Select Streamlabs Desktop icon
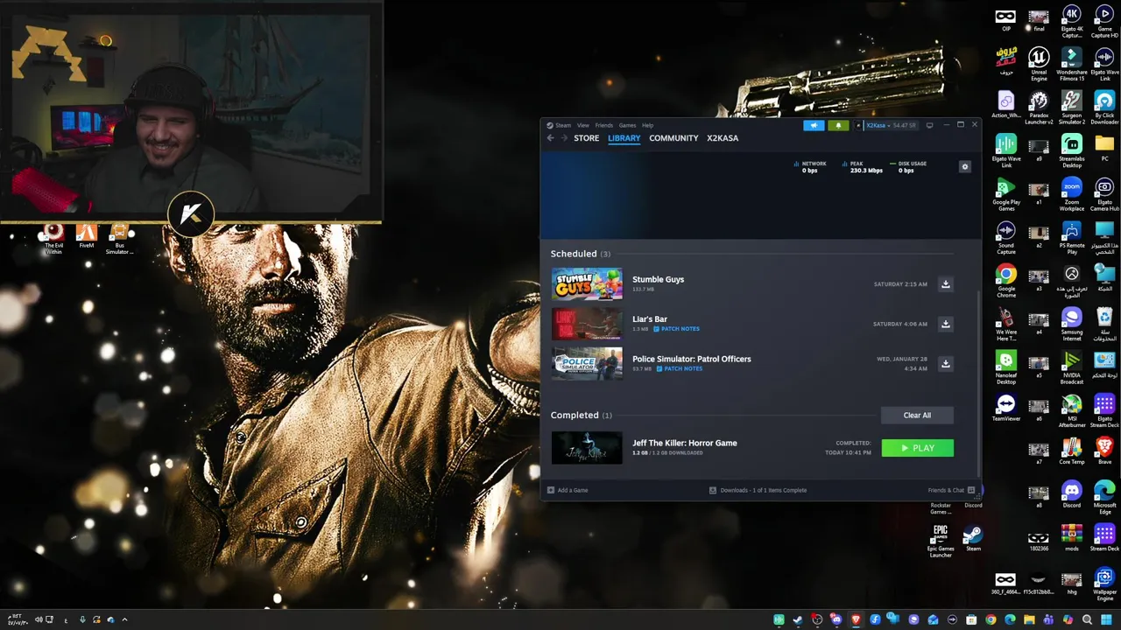This screenshot has height=630, width=1121. 1071,150
